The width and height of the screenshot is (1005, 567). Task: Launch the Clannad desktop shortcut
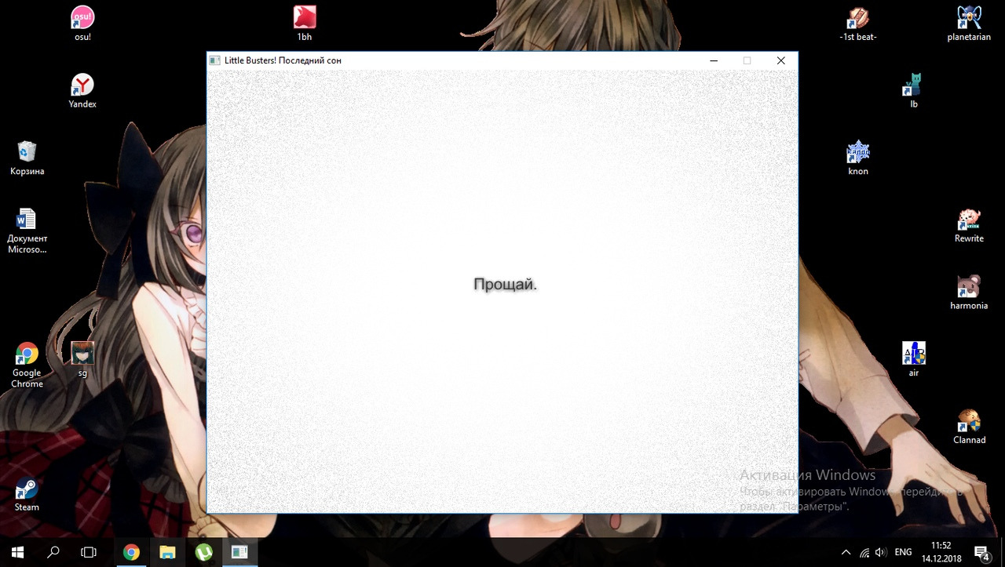(x=969, y=421)
